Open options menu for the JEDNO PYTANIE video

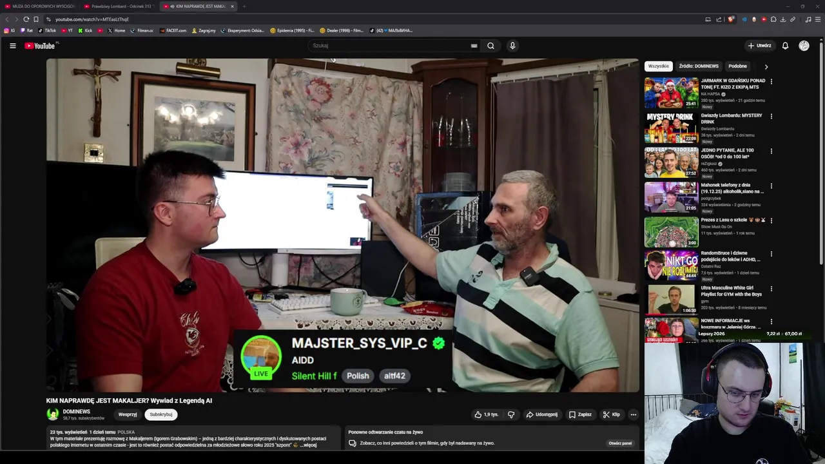click(771, 151)
